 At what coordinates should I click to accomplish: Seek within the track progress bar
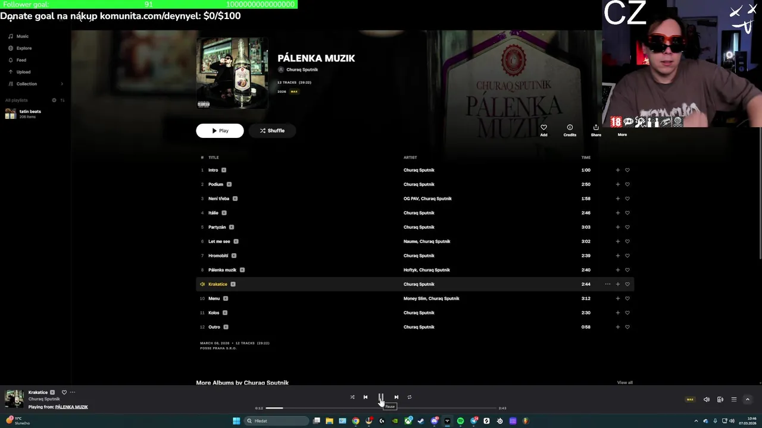381,408
